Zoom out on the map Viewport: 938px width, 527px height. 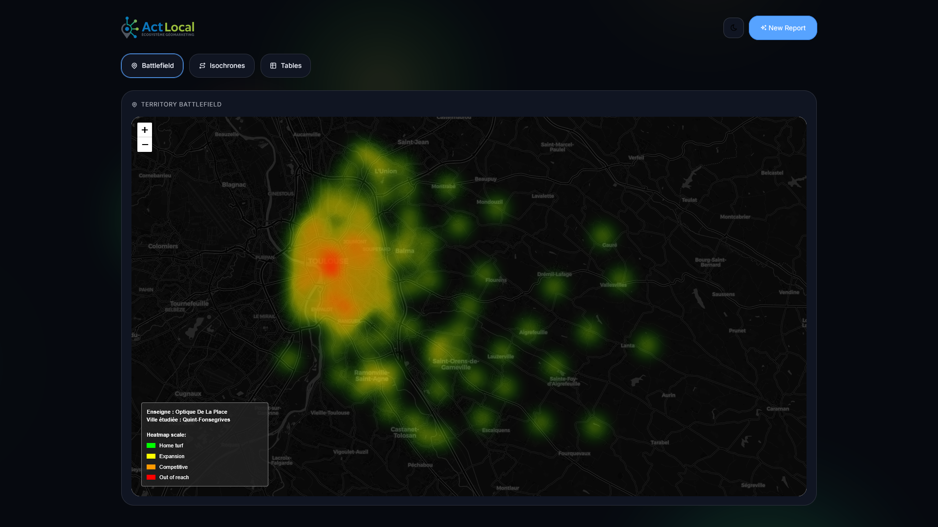tap(145, 145)
